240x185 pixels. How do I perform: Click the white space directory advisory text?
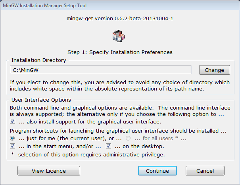(x=120, y=85)
